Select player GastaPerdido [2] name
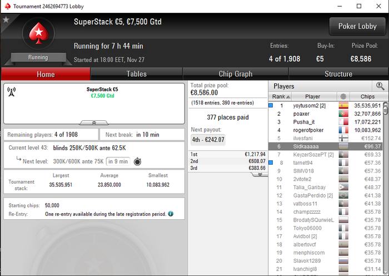Image resolution: width=389 pixels, height=276 pixels. click(313, 195)
